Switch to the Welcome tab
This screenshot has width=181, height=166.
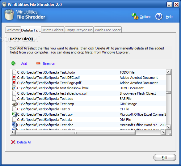click(13, 30)
